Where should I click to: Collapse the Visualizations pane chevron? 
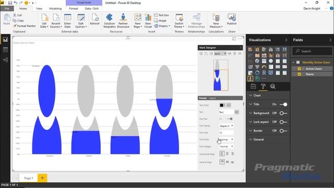pyautogui.click(x=286, y=40)
